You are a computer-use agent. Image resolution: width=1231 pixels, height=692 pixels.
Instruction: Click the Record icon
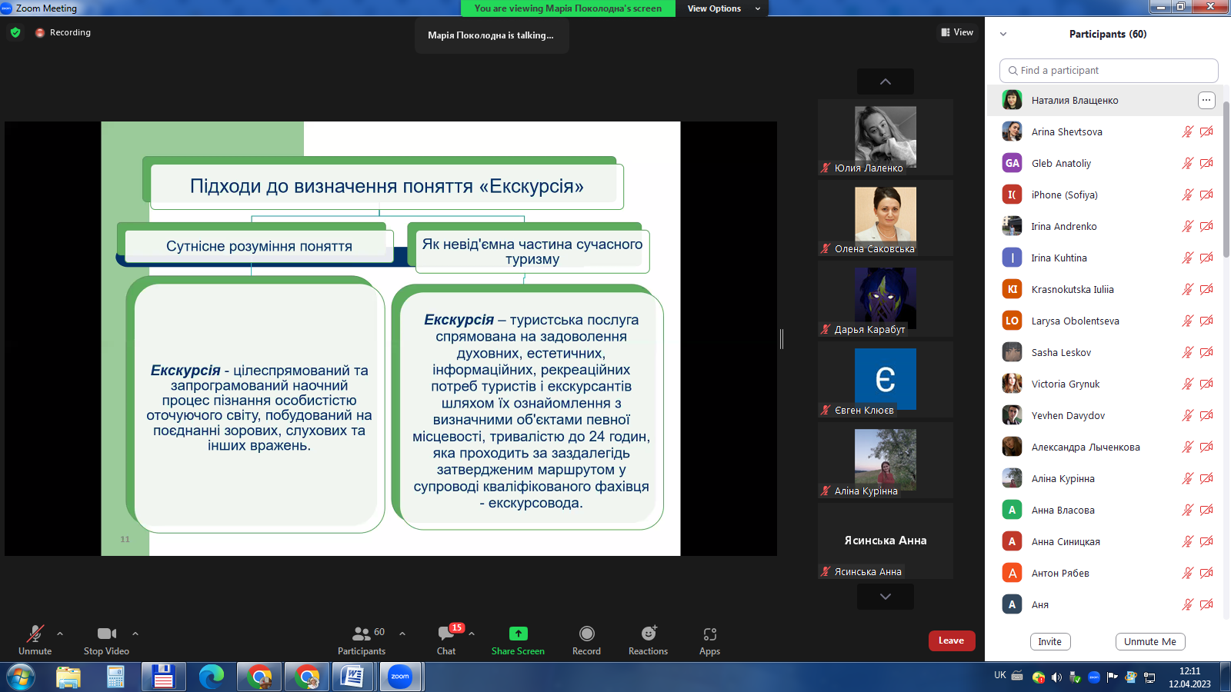[587, 634]
